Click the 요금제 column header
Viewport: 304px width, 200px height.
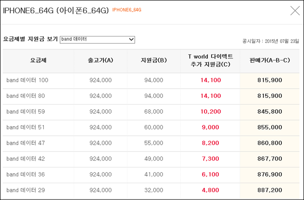tap(38, 60)
